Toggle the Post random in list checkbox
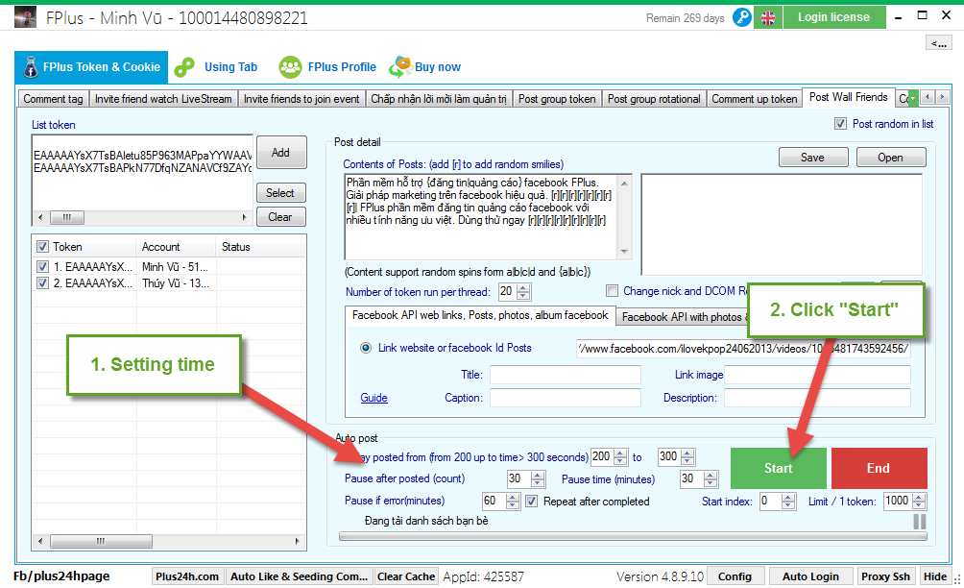The image size is (964, 588). point(840,124)
